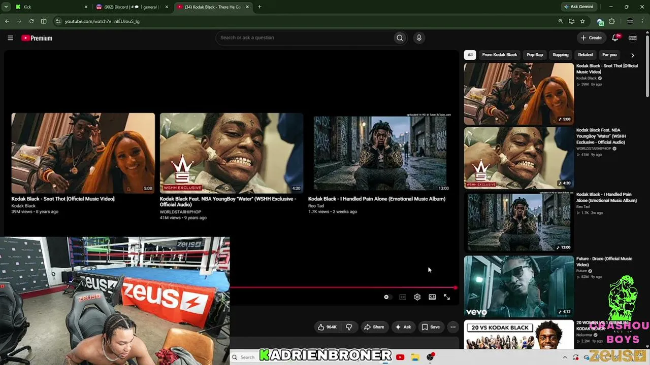Filter by From Kodak Black chip

(500, 55)
